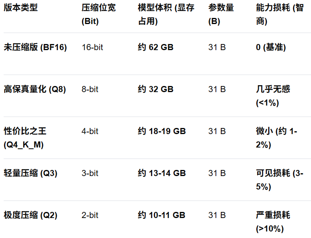
Task: Click the 压缩位宽 (Bit) column header
Action: click(98, 15)
